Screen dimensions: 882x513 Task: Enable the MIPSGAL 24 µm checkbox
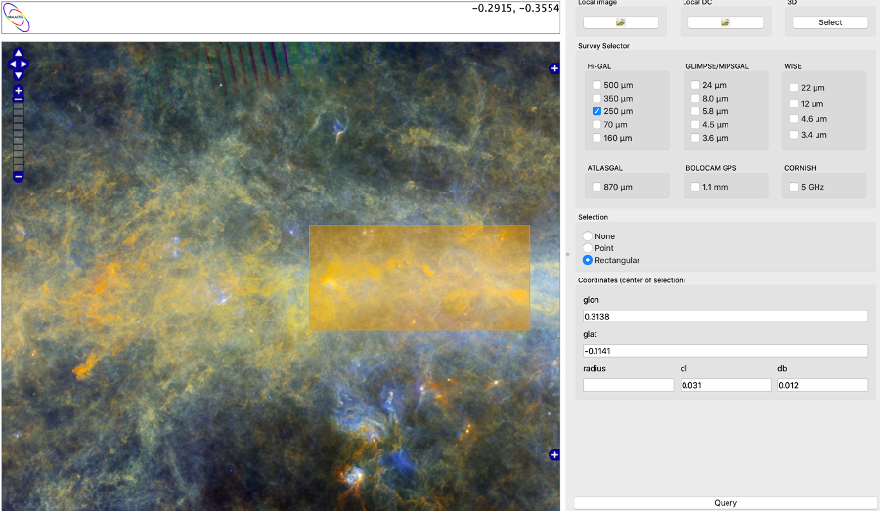pos(695,85)
